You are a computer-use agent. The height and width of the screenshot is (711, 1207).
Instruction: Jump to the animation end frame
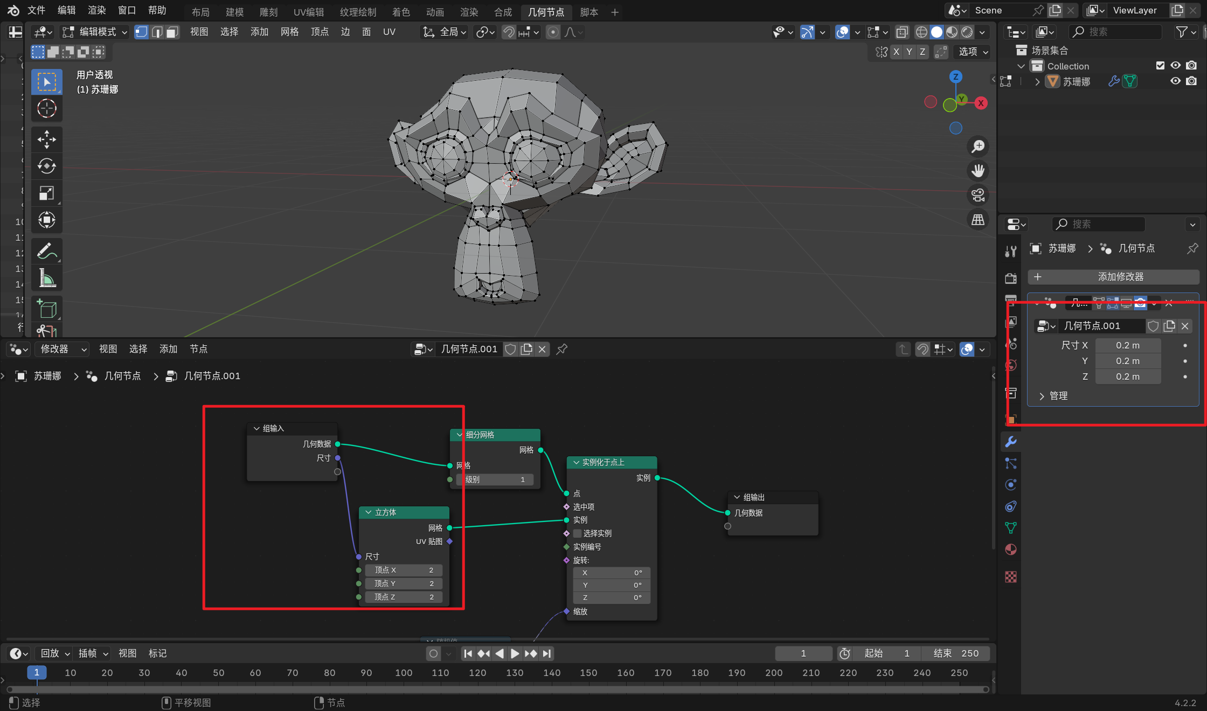547,654
